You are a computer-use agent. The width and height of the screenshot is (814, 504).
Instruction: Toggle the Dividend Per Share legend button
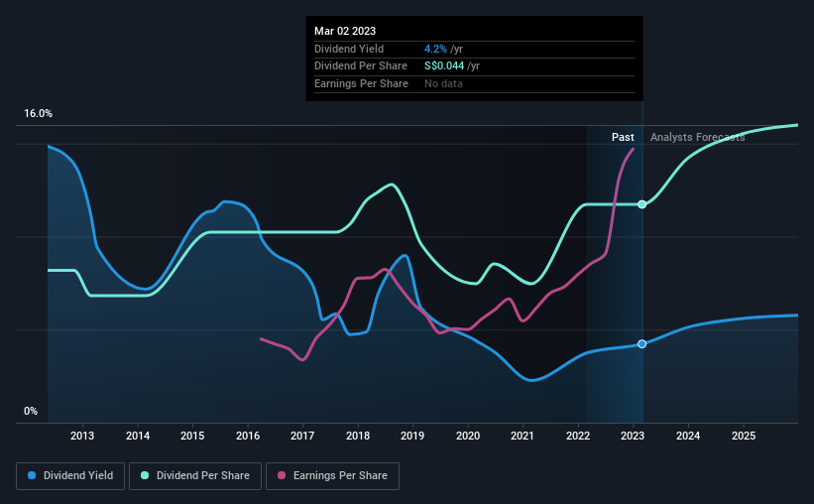tap(195, 476)
